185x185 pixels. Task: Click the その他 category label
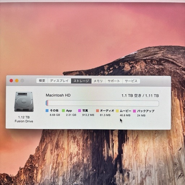54,111
